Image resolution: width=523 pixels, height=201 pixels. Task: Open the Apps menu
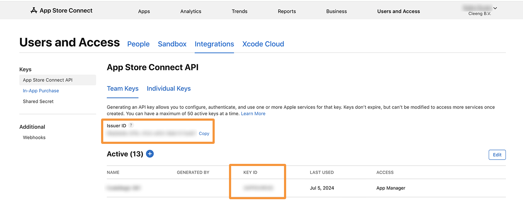pos(144,11)
